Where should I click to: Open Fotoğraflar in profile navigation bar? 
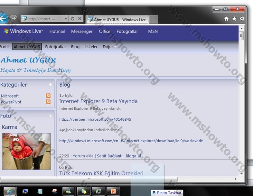pyautogui.click(x=55, y=47)
